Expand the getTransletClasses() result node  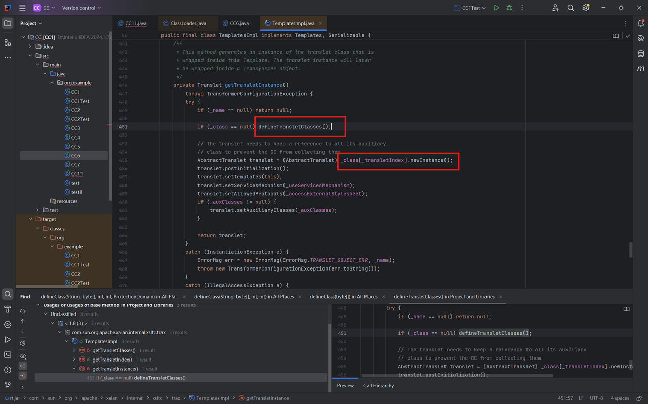[x=74, y=350]
